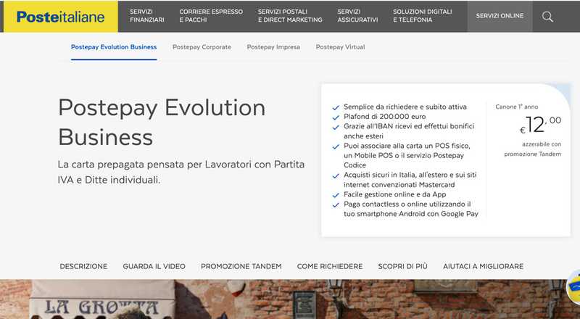Click checkmark beside 'Paga contactless o online'

click(336, 204)
